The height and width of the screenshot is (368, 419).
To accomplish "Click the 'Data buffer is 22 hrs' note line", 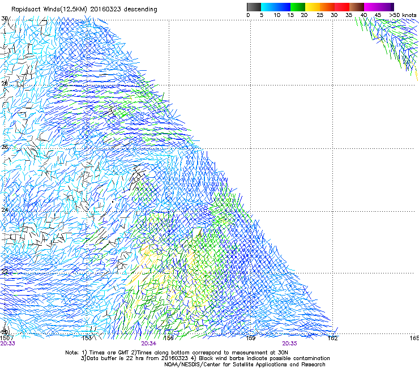I will click(205, 358).
